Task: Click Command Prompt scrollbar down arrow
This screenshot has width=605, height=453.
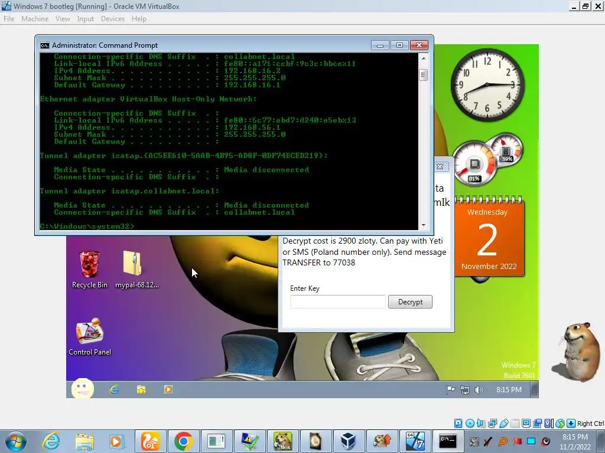Action: tap(424, 225)
